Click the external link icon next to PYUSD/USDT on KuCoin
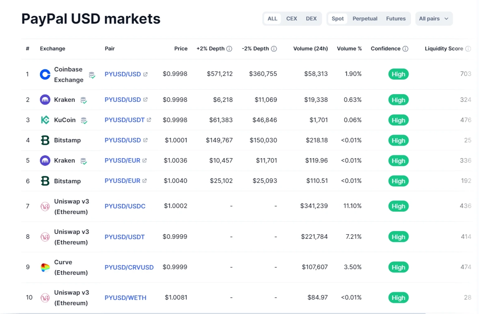The width and height of the screenshot is (479, 314). pos(149,120)
